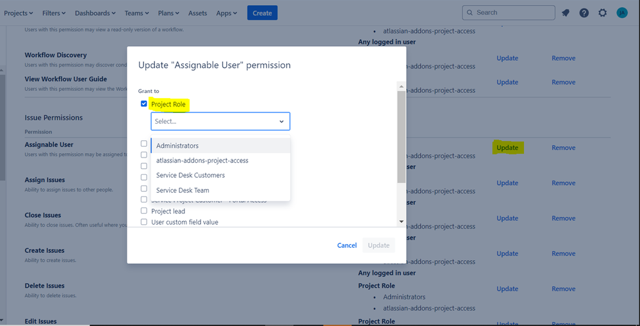Click Remove link for Delete Issues
Screen dimensions: 640x326
pyautogui.click(x=564, y=288)
